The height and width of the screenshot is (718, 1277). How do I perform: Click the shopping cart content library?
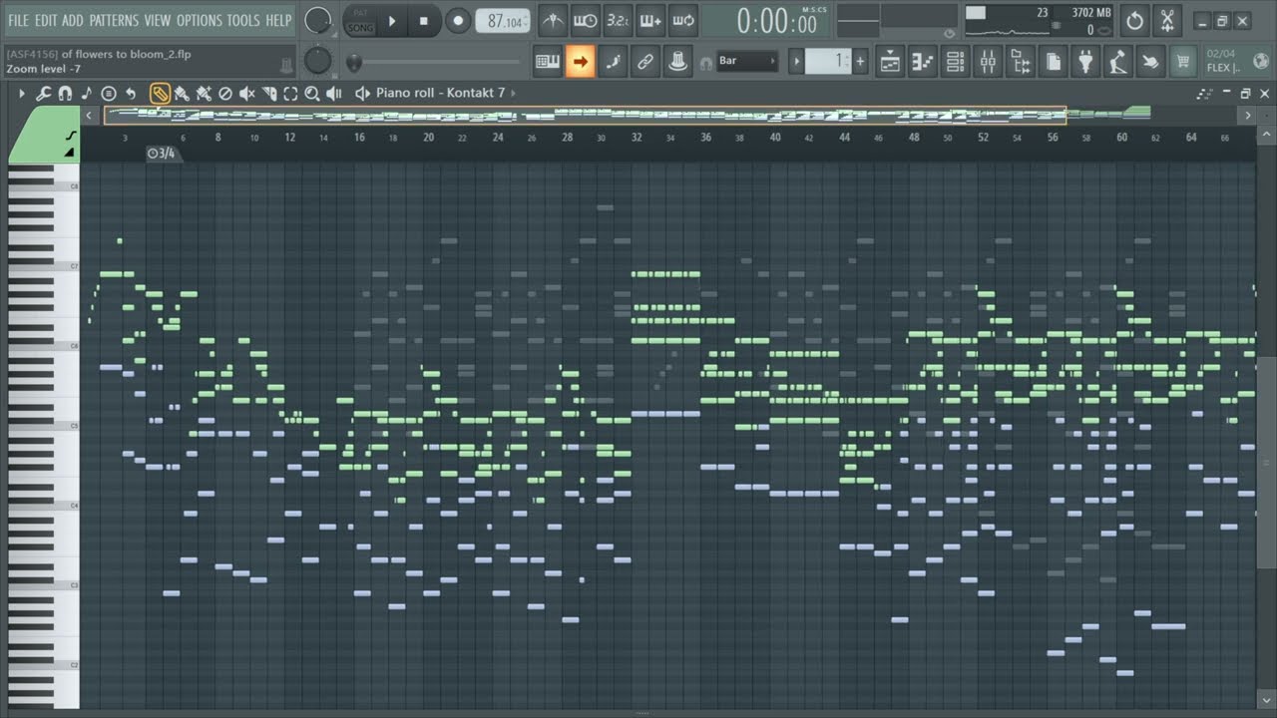tap(1183, 62)
